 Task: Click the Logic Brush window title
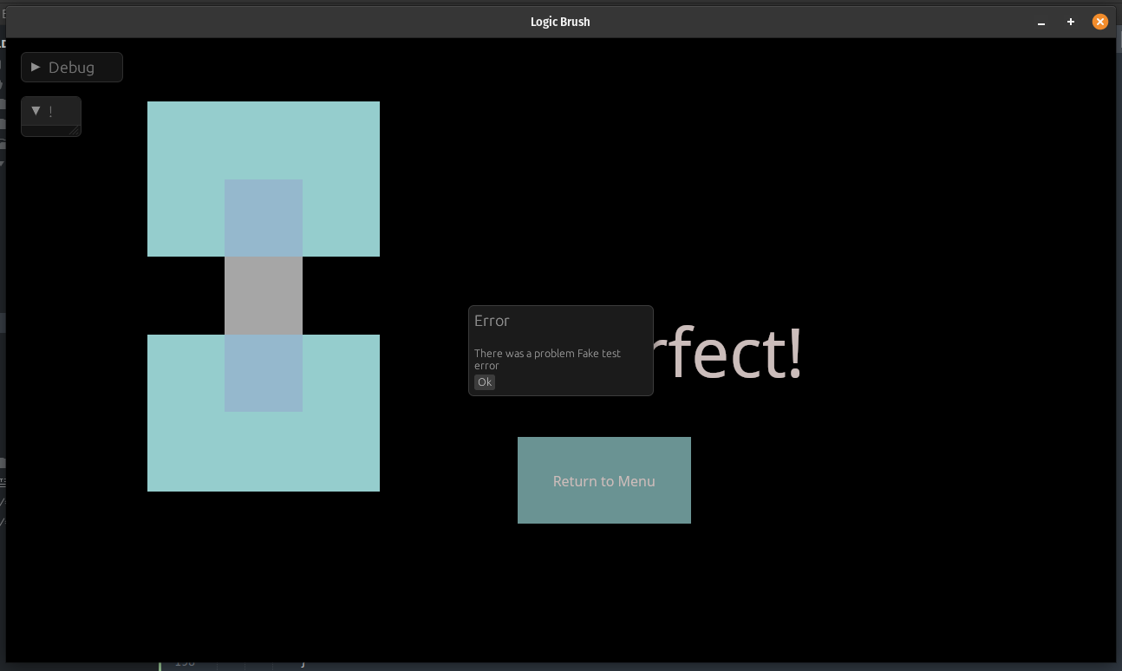[x=560, y=22]
